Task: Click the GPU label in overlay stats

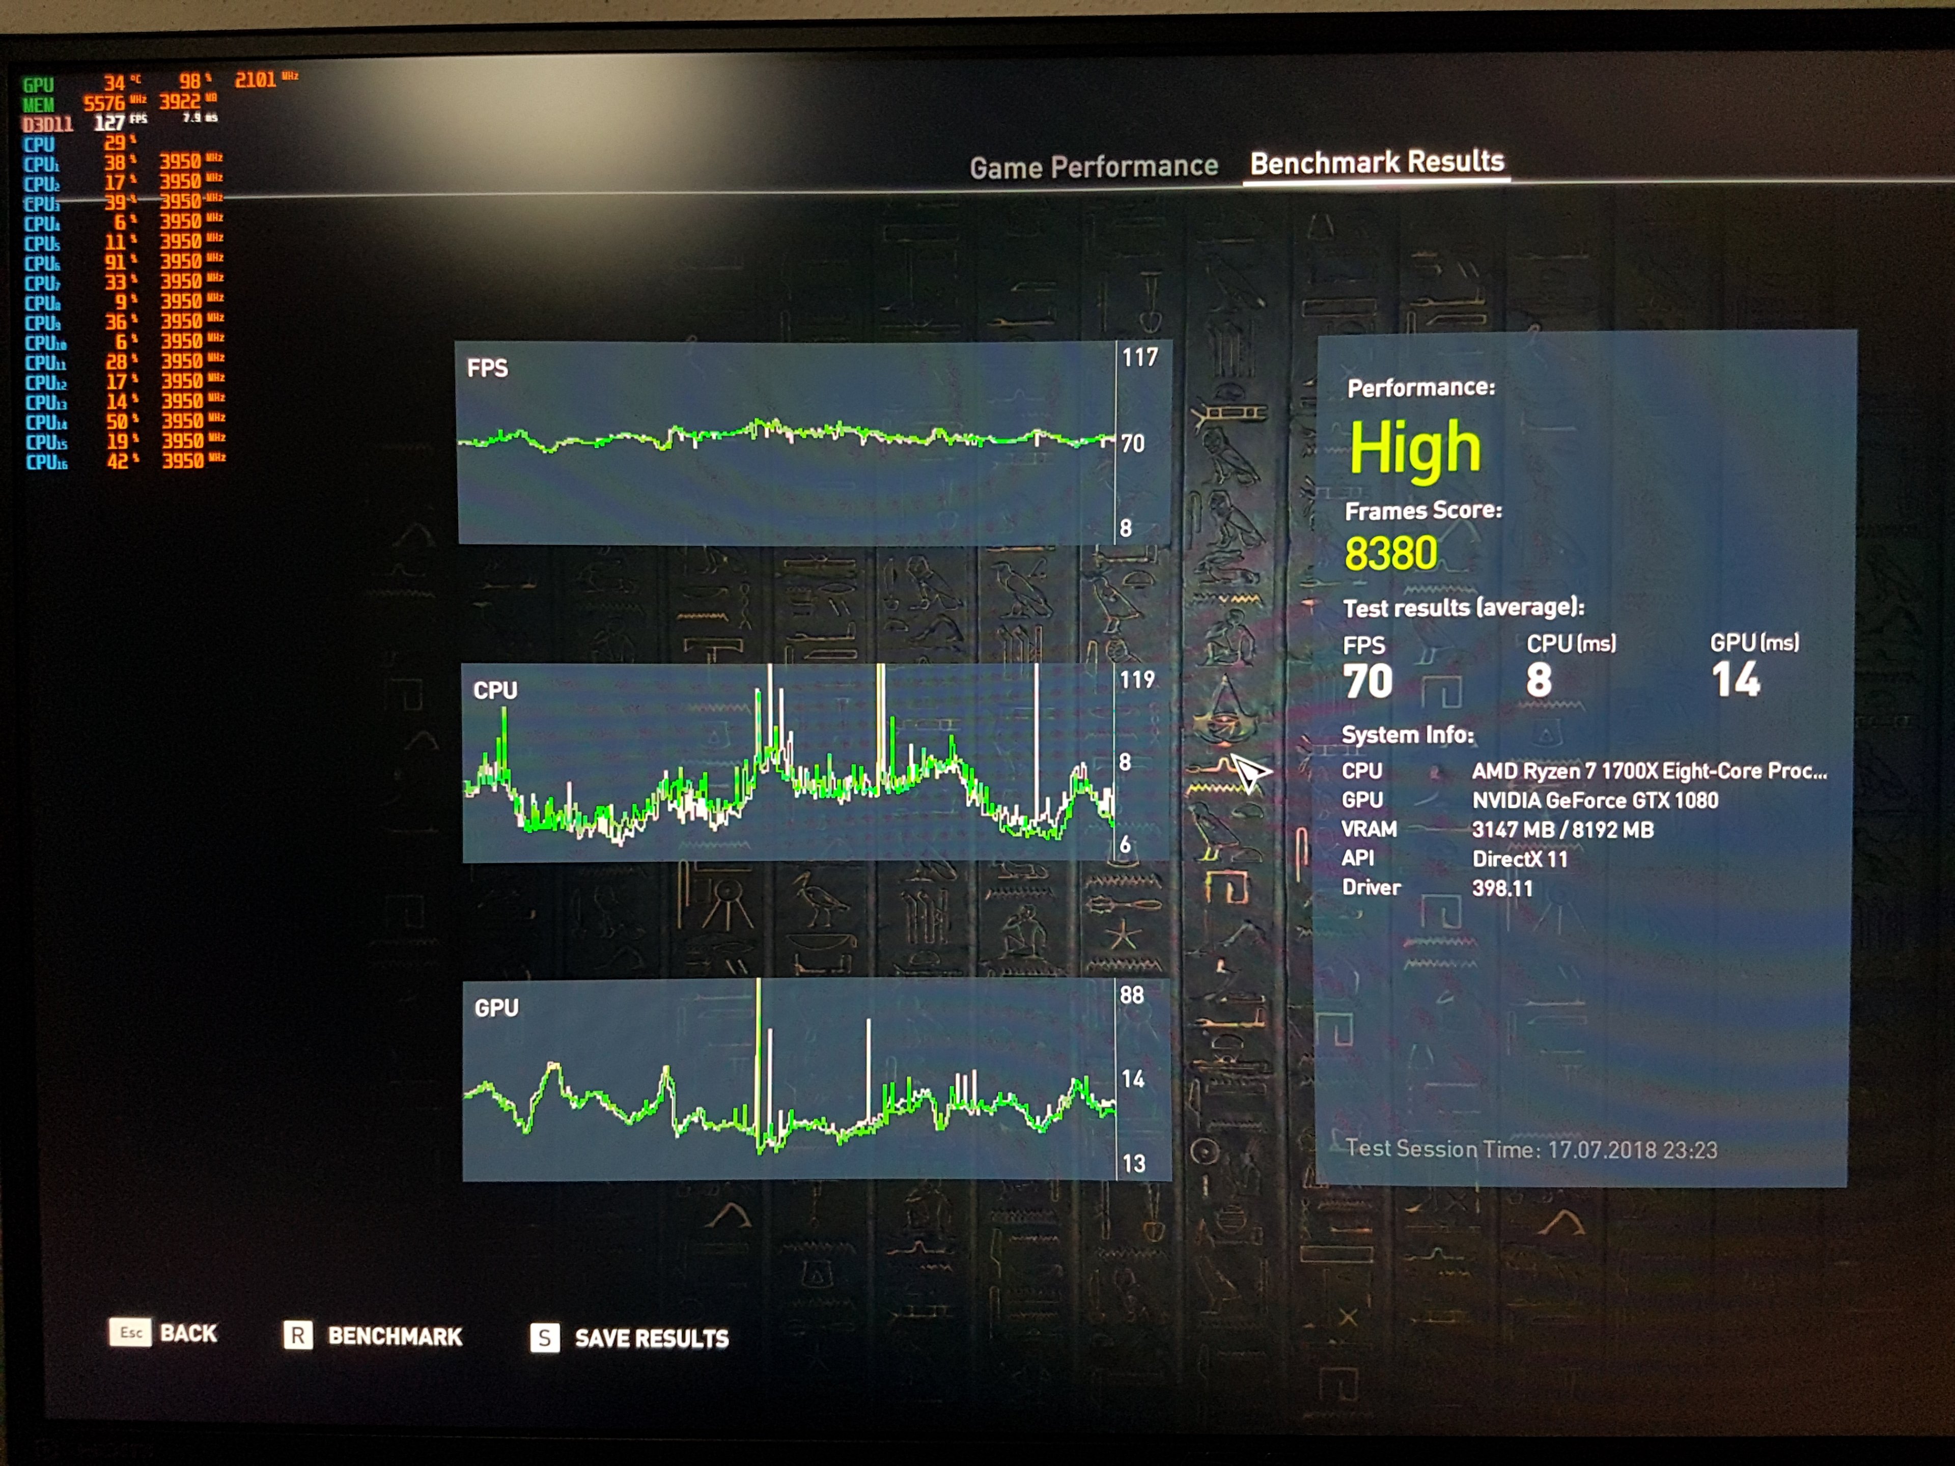Action: 38,85
